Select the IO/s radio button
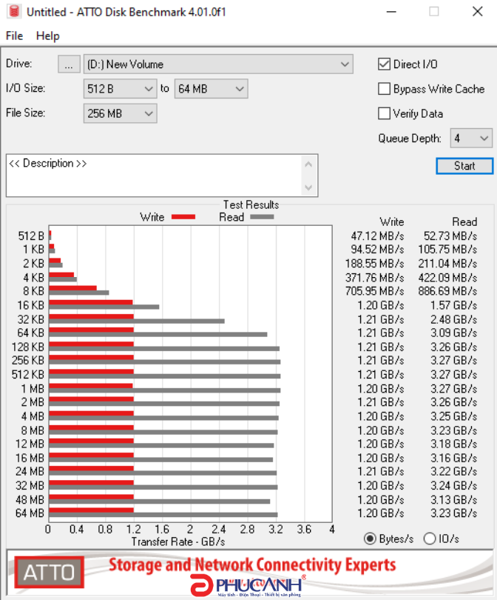Screen dimensions: 497x600 [430, 539]
